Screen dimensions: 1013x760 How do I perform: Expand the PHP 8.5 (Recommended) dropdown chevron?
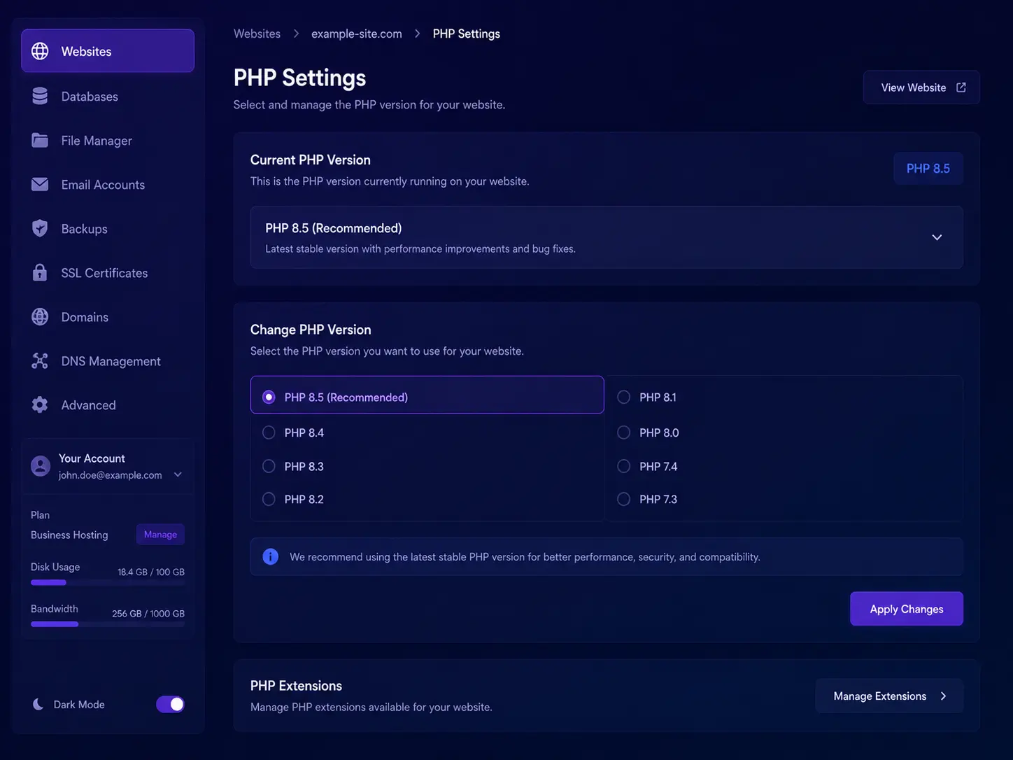[937, 237]
